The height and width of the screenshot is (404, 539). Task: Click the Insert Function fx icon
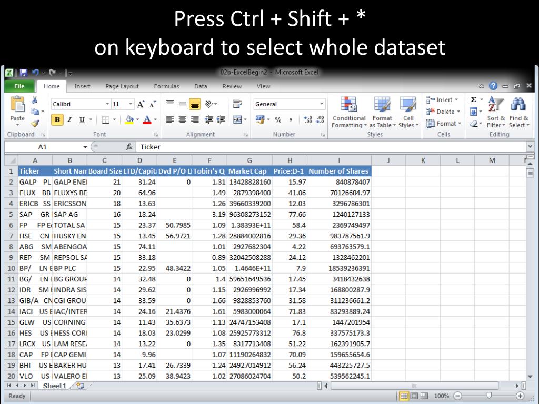129,147
